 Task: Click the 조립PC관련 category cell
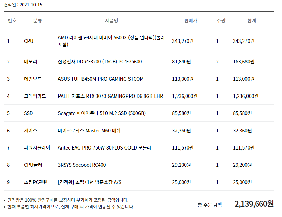point(36,182)
